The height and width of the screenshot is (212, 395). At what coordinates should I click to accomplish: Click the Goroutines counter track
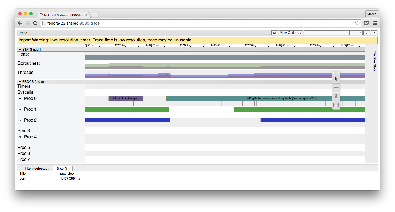point(225,66)
